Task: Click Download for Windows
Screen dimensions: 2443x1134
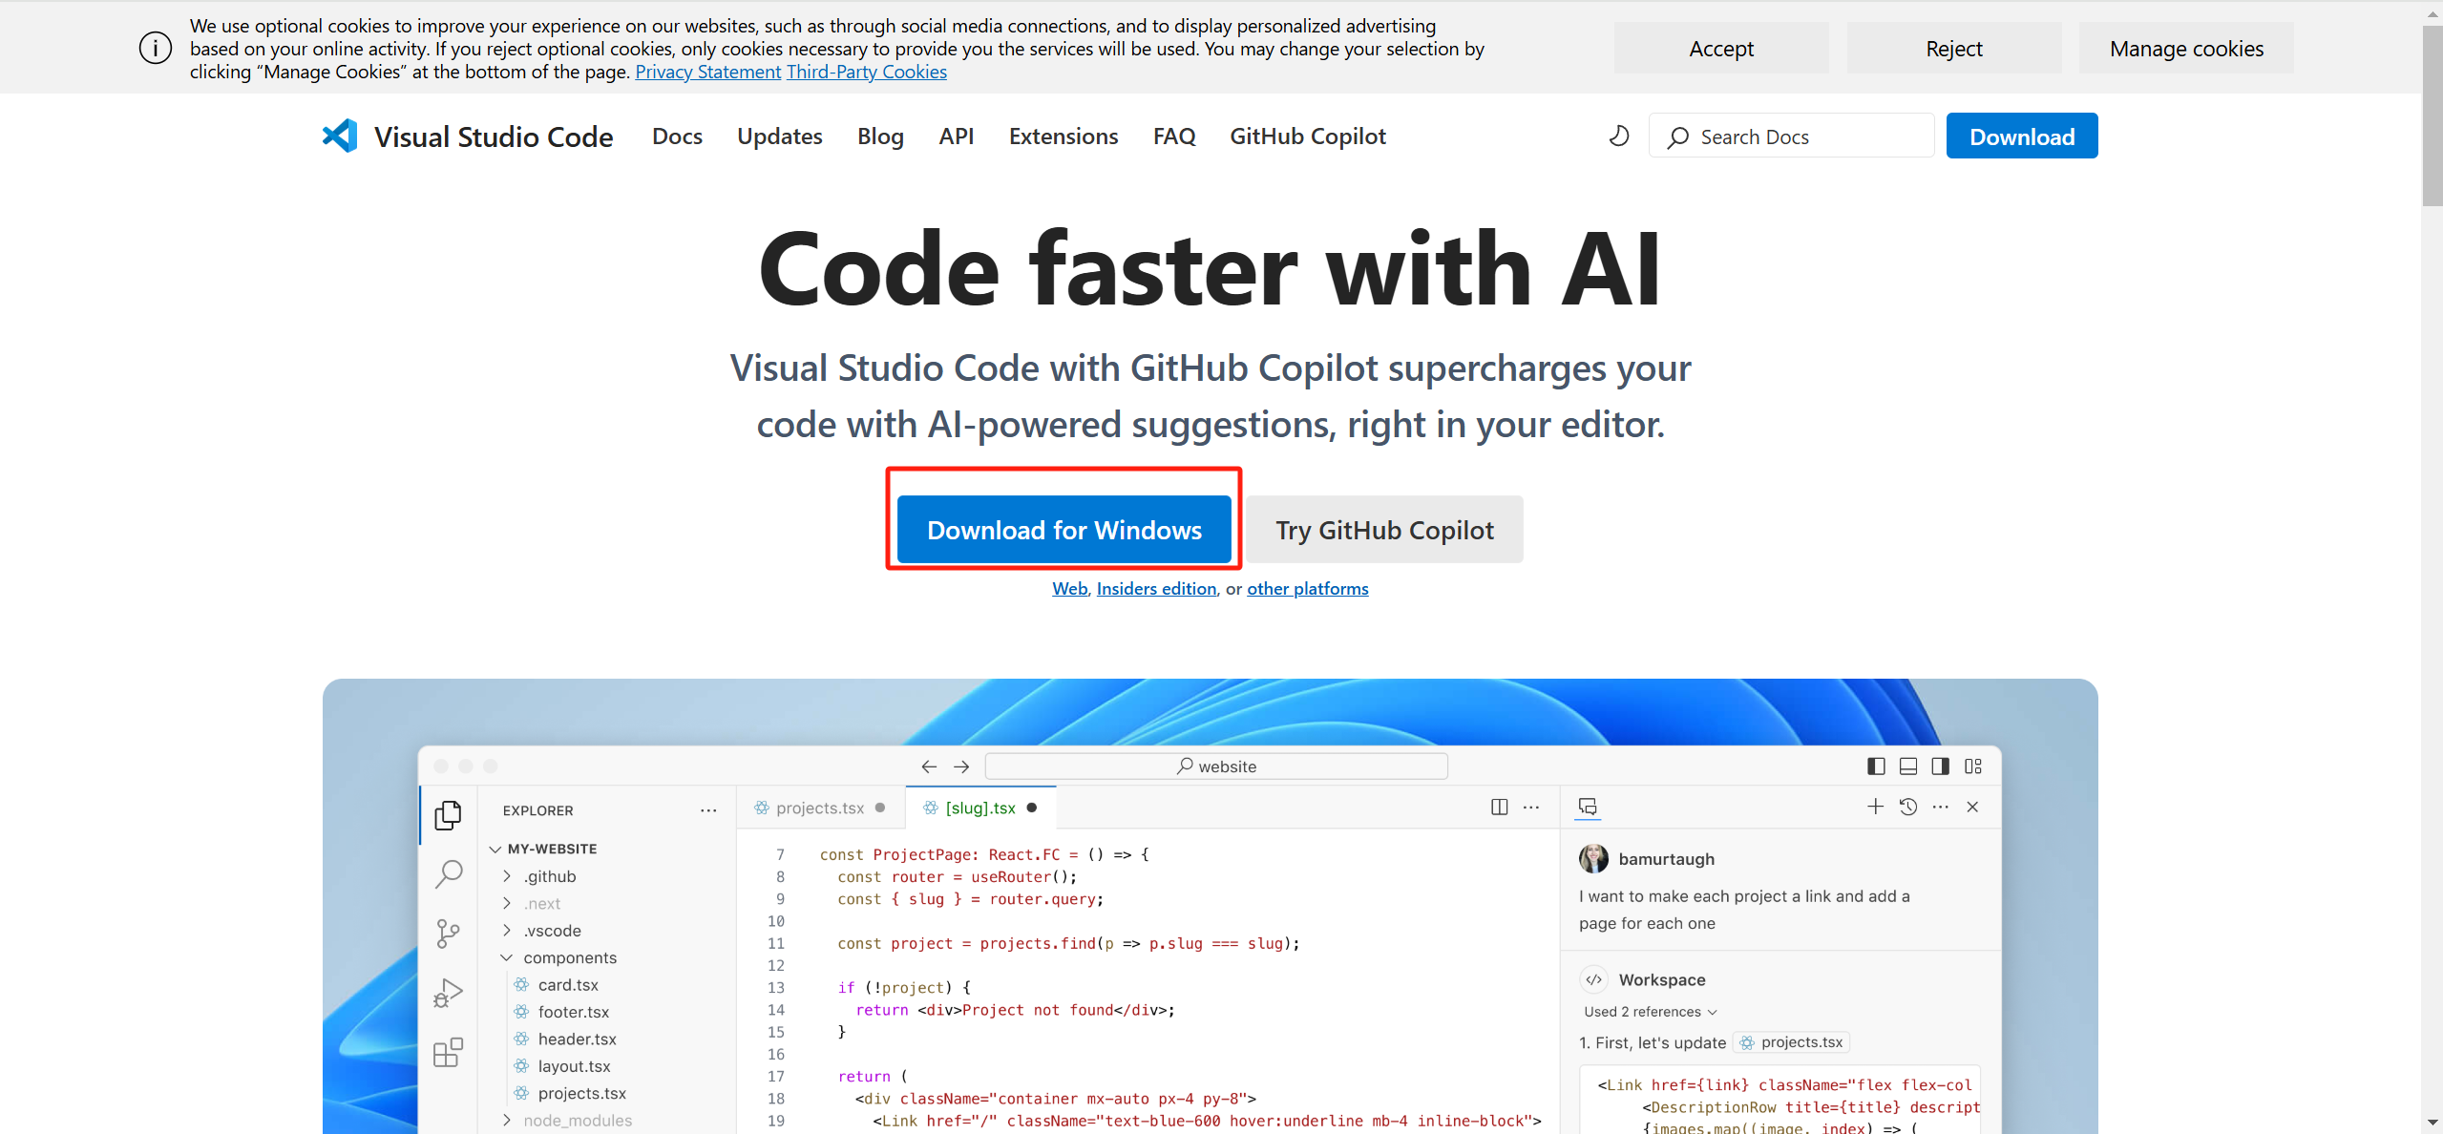Action: 1064,529
